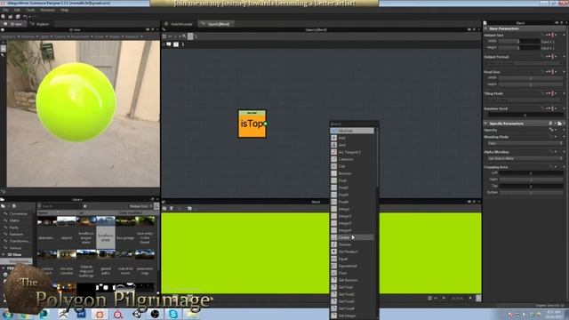Select Integer2 in the node list
The height and width of the screenshot is (320, 569).
pyautogui.click(x=352, y=216)
